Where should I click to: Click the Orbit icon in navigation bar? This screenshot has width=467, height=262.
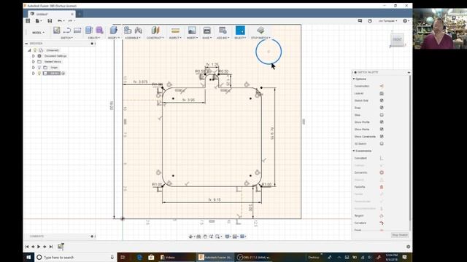click(191, 237)
